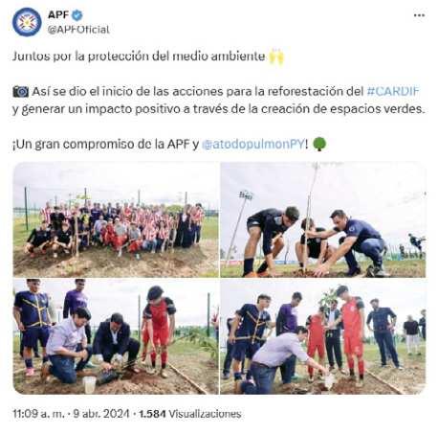Click the 11:09 a. m. timestamp
438x434 pixels.
click(38, 414)
